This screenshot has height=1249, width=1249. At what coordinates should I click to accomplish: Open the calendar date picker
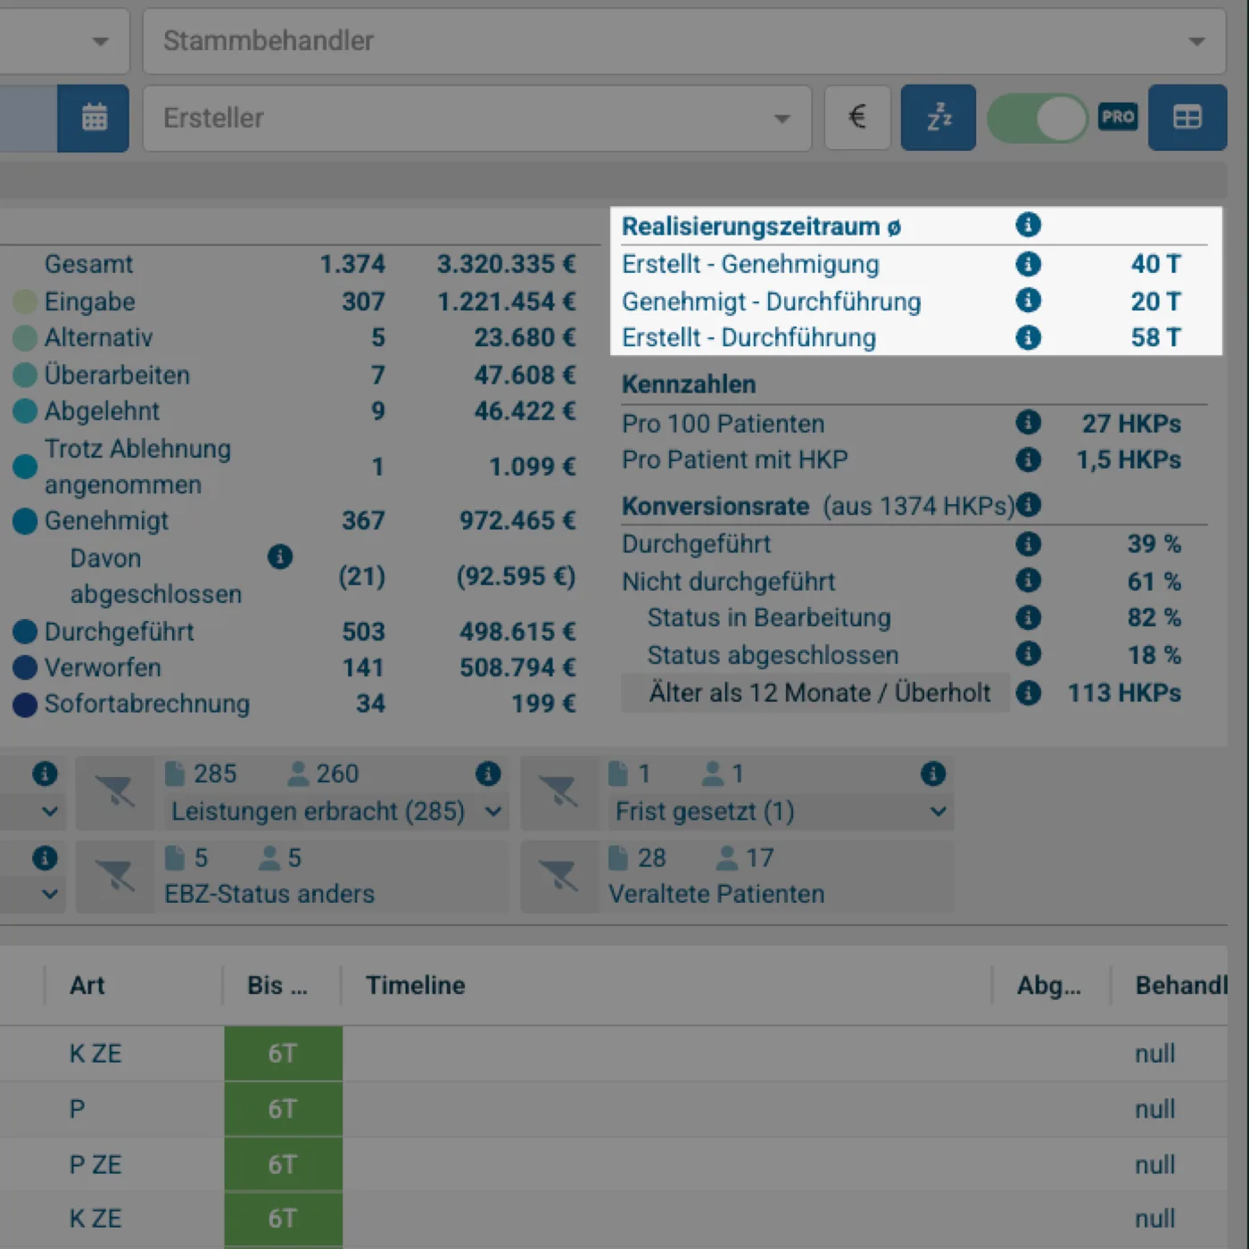[94, 118]
